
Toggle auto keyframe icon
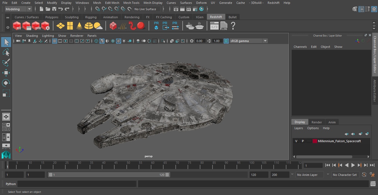click(364, 175)
